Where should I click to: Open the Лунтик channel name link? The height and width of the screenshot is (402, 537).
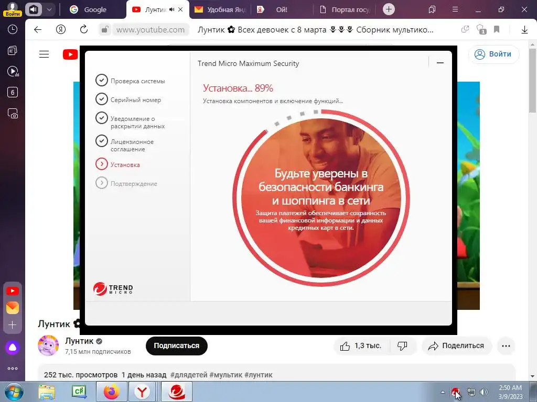pos(79,341)
